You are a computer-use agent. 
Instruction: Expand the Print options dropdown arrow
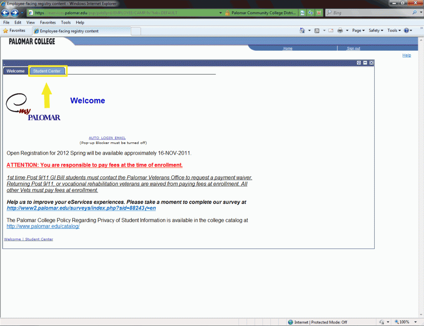click(347, 31)
